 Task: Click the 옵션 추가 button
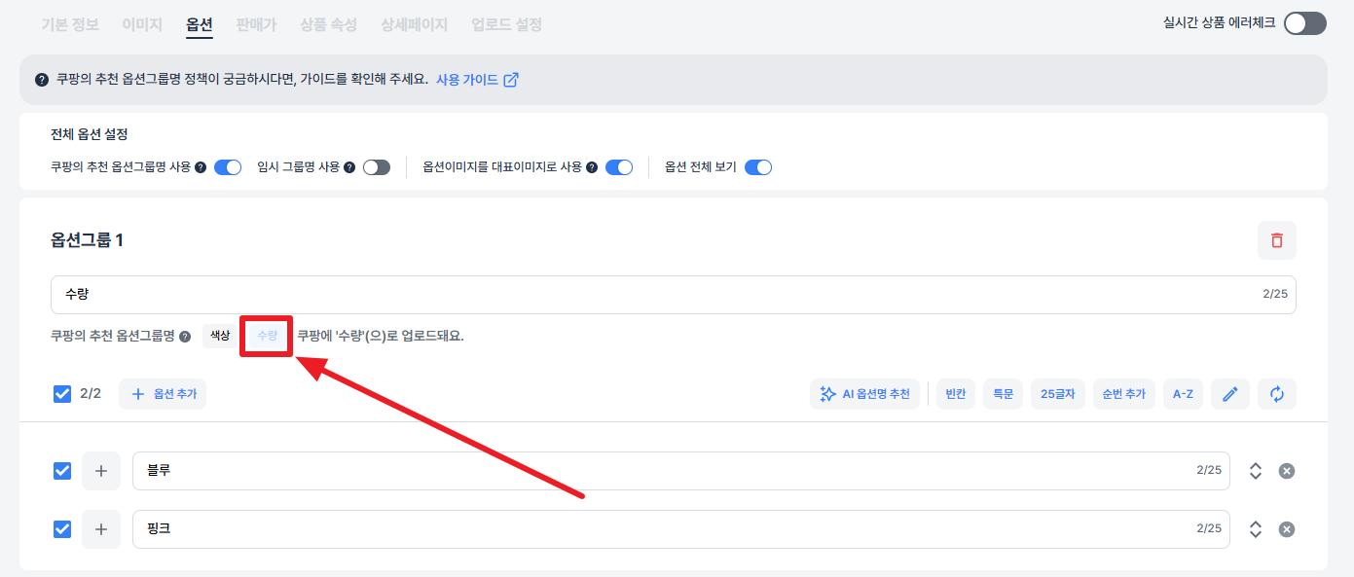(163, 394)
